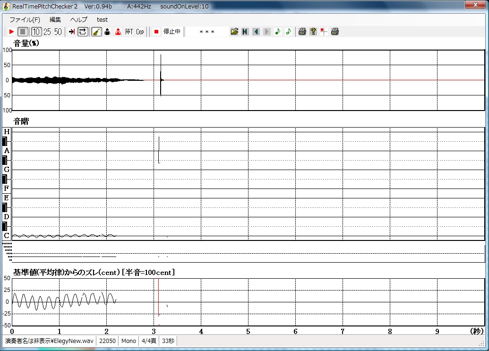This screenshot has height=351, width=489.
Task: Click the arrow-to-red-bar toolbar icon
Action: (x=72, y=32)
